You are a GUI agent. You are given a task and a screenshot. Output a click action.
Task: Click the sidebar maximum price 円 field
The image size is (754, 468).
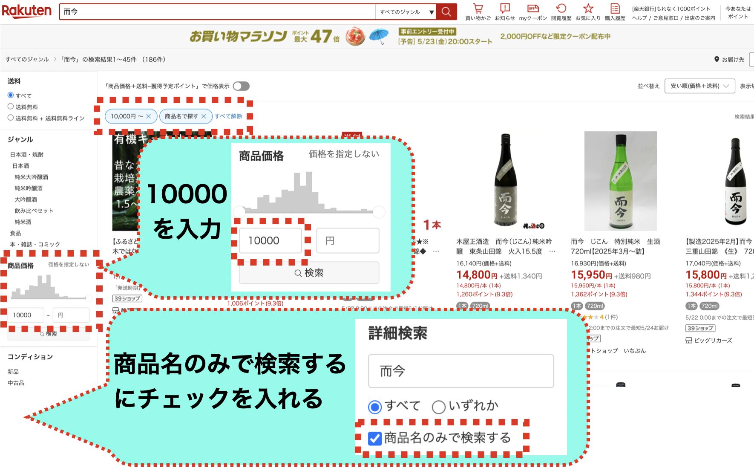click(71, 315)
